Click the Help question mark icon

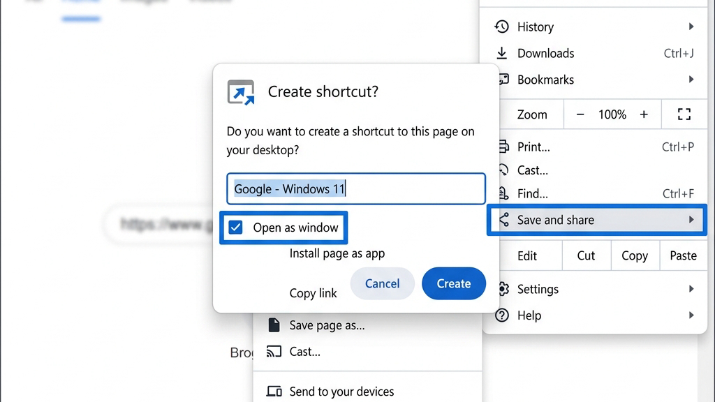point(501,315)
